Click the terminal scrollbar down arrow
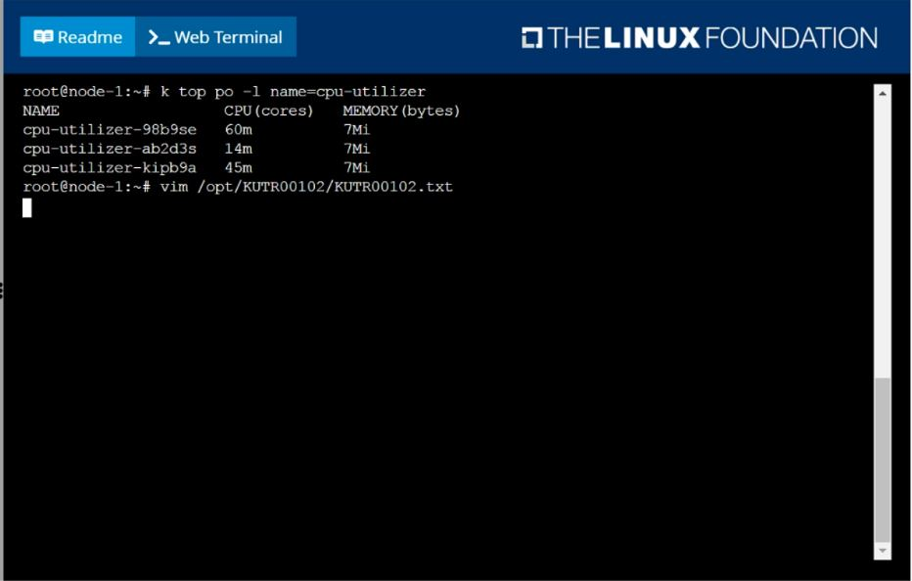 [883, 552]
